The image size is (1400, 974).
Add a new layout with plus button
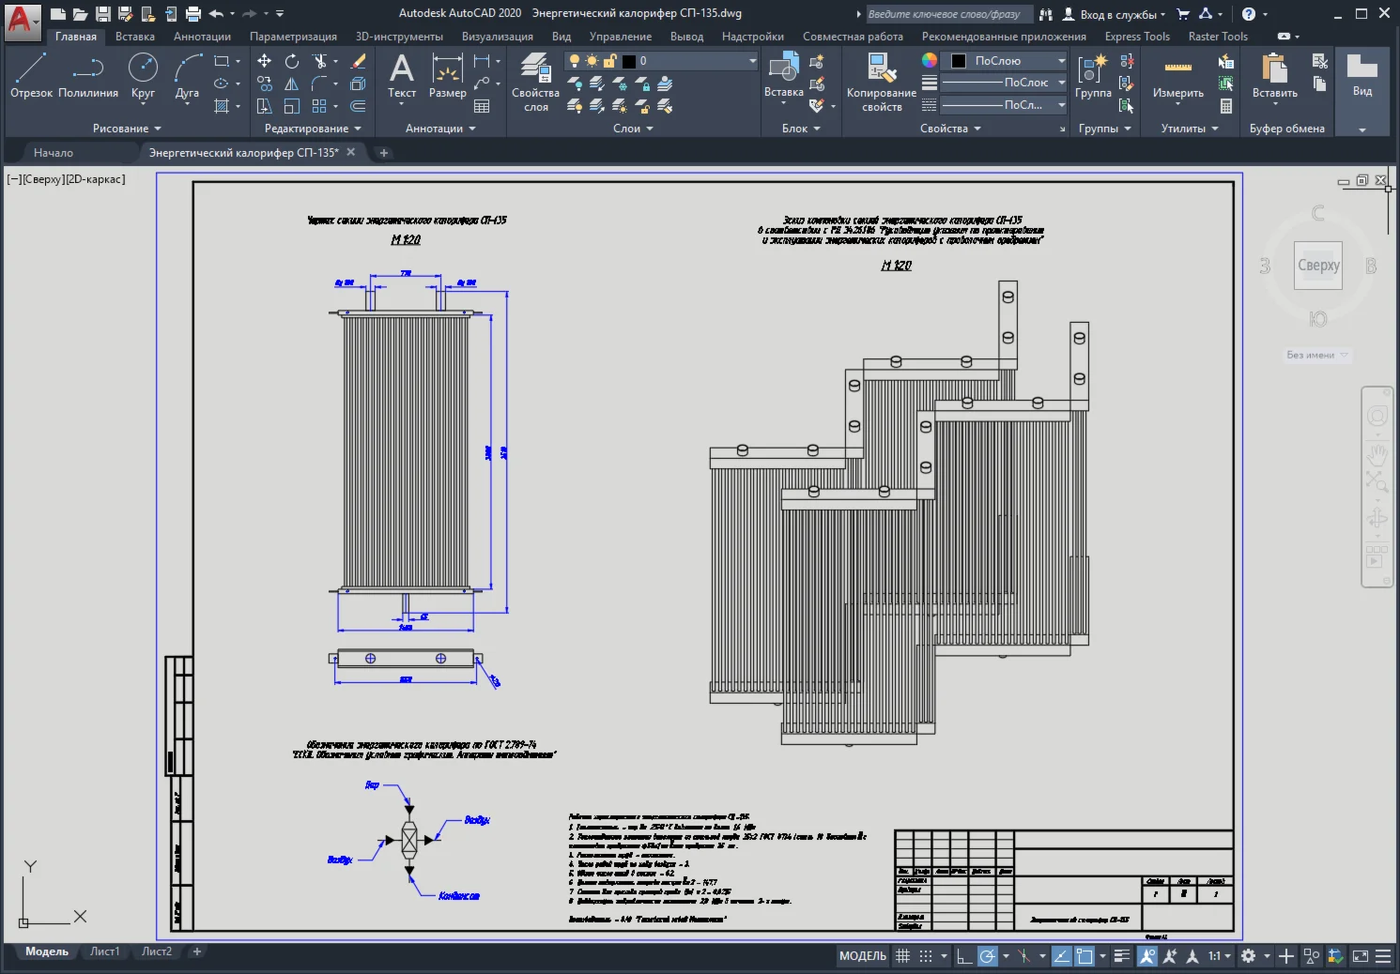[197, 951]
